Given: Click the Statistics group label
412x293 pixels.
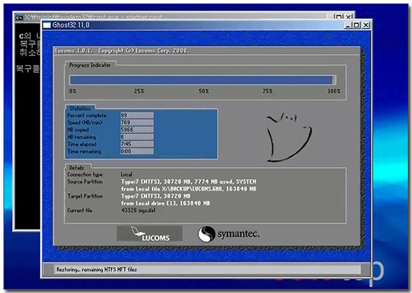Looking at the screenshot, I should click(80, 109).
